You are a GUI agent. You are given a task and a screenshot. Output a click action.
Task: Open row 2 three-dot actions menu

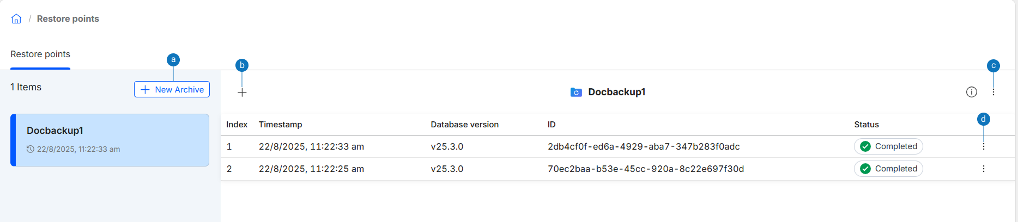point(983,169)
